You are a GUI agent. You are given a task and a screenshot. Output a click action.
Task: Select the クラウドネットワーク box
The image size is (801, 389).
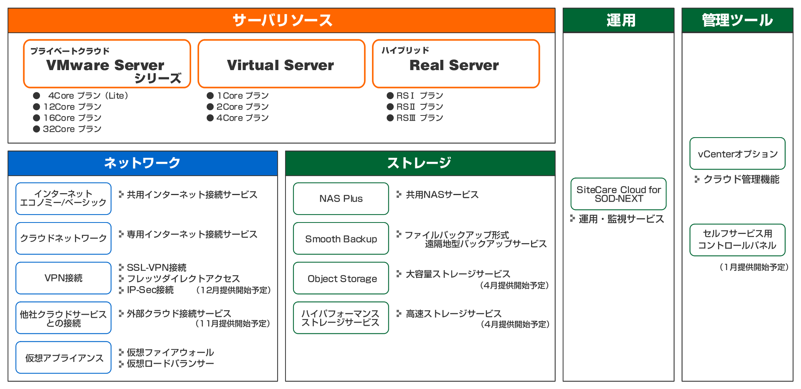click(64, 238)
